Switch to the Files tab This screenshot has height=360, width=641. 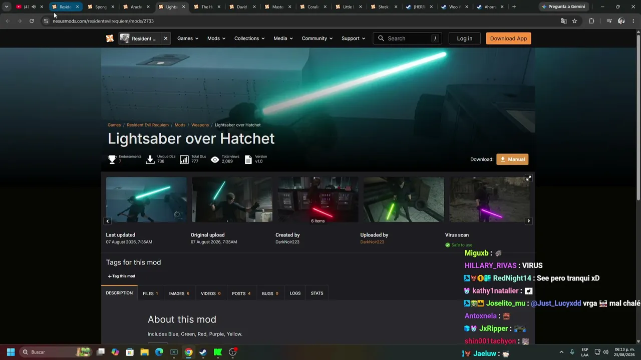150,293
